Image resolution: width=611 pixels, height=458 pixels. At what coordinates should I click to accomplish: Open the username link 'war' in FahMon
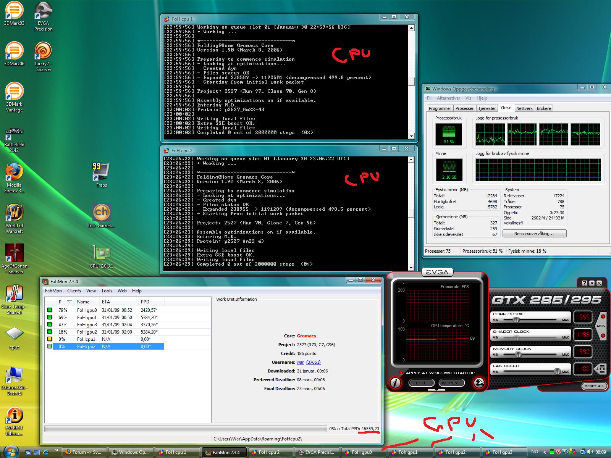coord(300,362)
